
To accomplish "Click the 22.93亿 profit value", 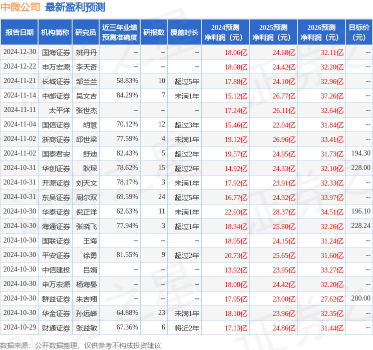I will (236, 212).
